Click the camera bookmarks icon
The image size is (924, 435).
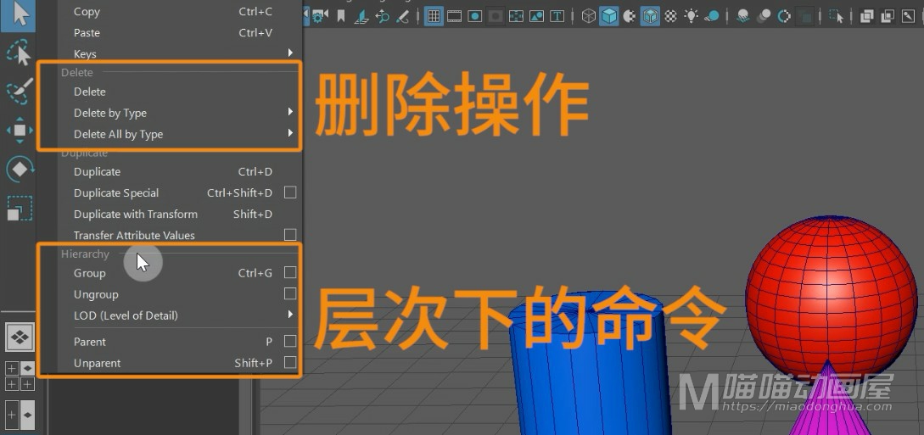tap(341, 16)
